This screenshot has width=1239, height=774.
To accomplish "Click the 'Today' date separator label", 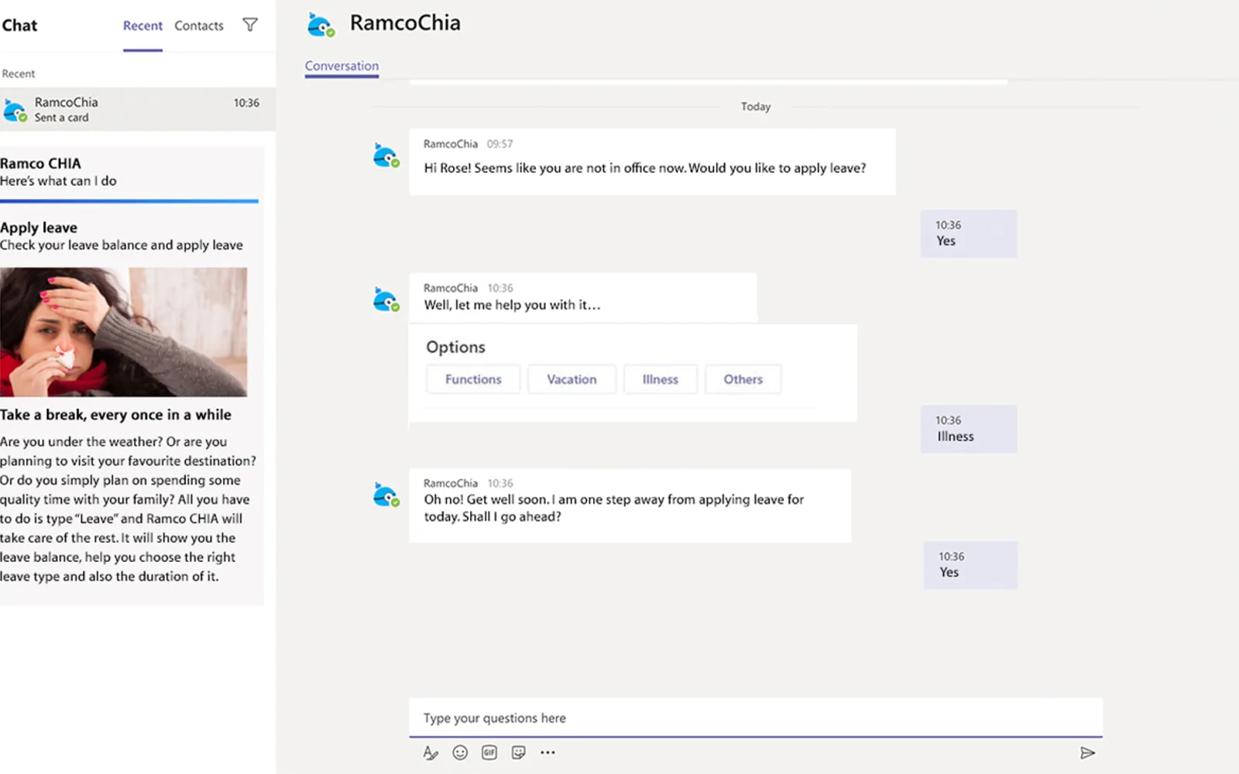I will 756,107.
